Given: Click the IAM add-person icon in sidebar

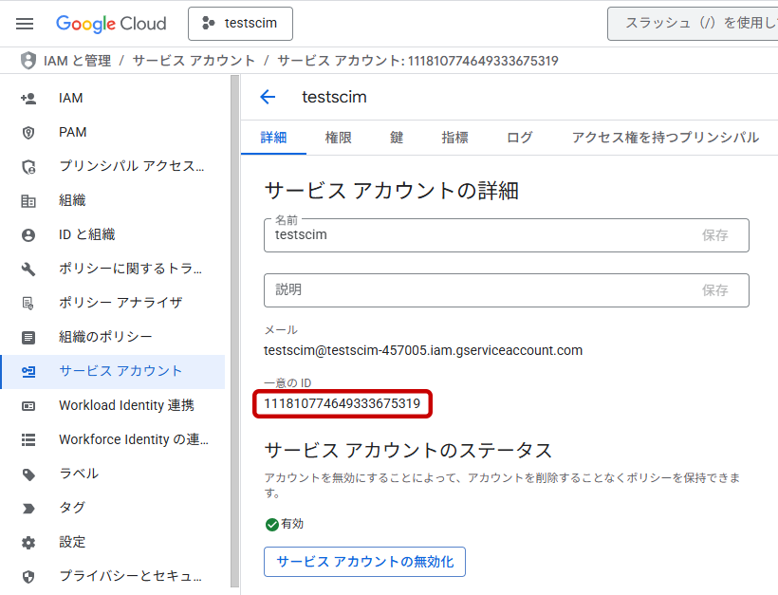Looking at the screenshot, I should pos(28,98).
